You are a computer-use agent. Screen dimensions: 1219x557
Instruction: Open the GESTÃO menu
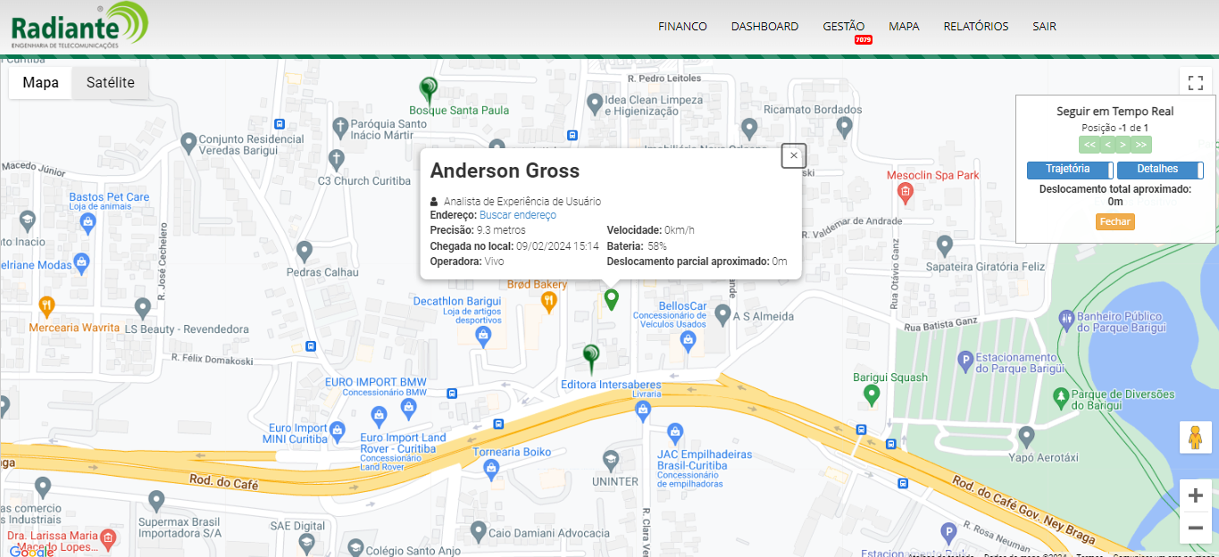click(x=843, y=27)
